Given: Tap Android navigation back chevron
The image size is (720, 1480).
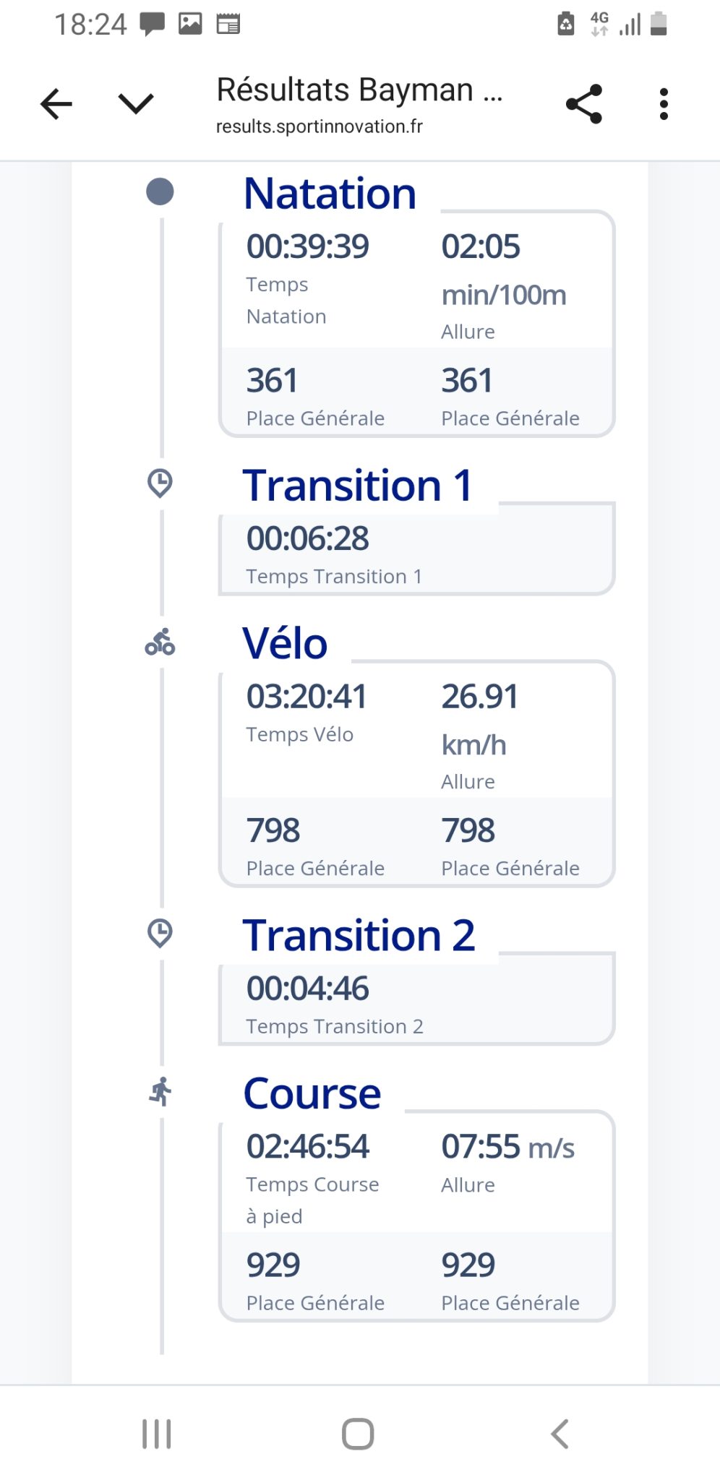Looking at the screenshot, I should 560,1434.
